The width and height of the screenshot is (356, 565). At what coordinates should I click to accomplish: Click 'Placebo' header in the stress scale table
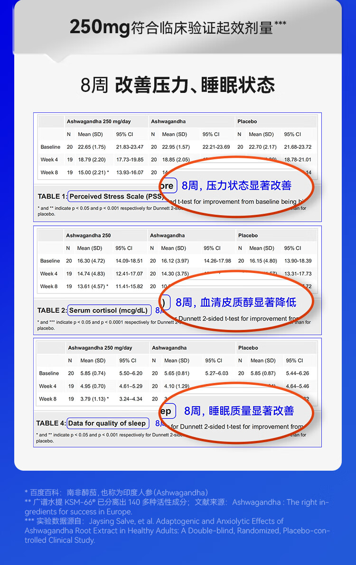point(247,121)
